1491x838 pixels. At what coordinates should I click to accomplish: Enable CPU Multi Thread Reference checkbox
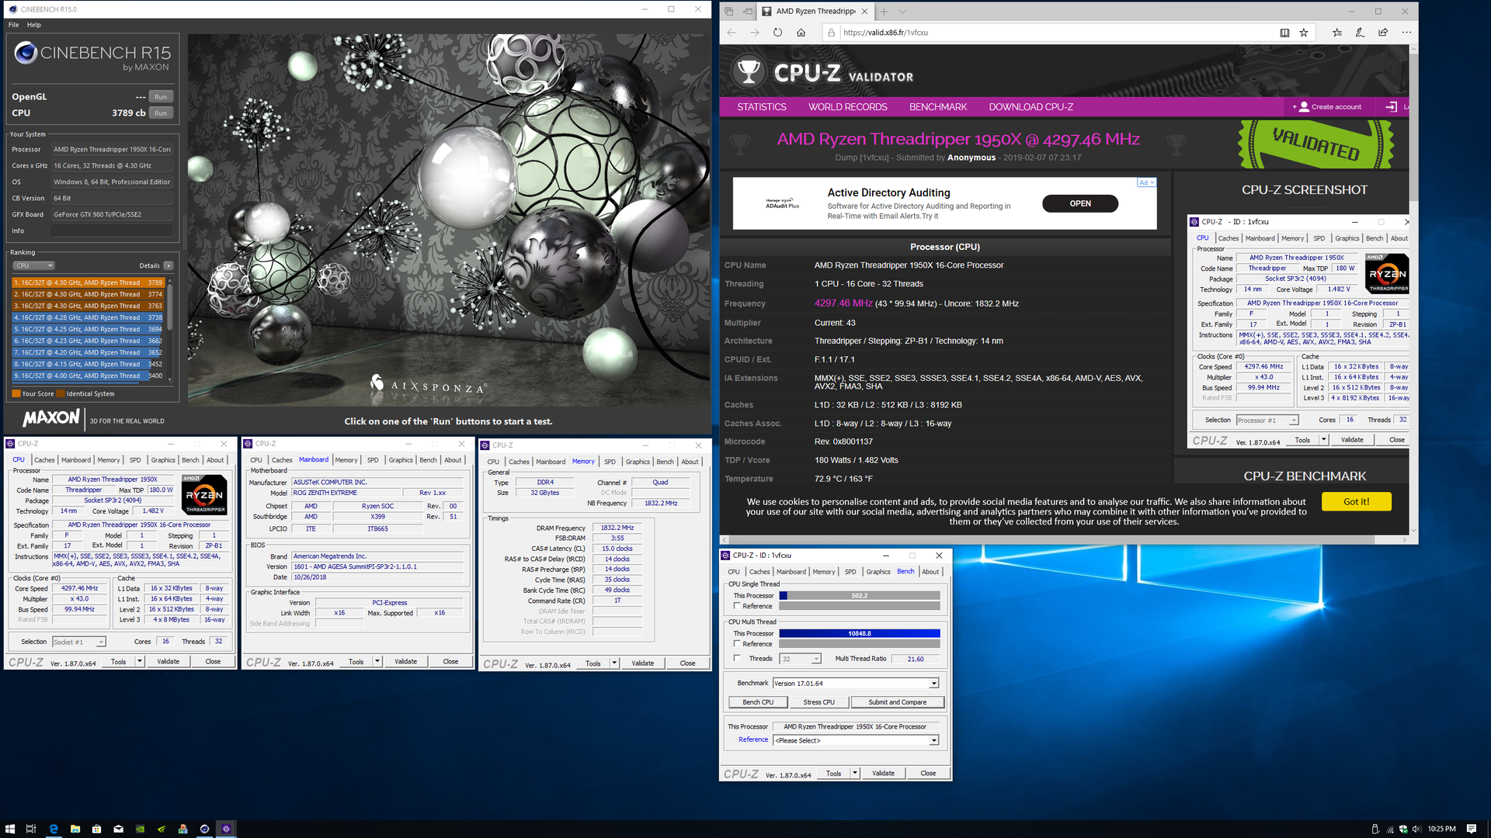click(737, 643)
